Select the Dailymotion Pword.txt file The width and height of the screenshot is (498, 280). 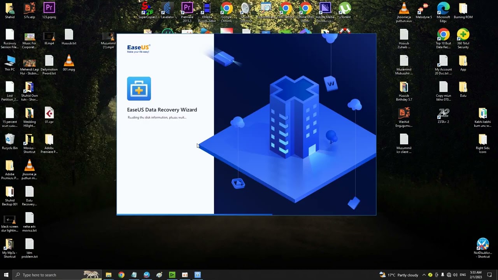(49, 65)
